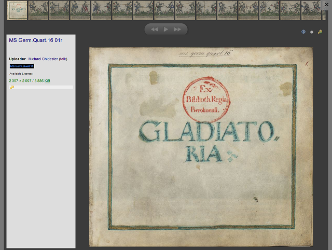Click the yellow-green icon right of the grey circle
332x250 pixels.
coord(320,32)
